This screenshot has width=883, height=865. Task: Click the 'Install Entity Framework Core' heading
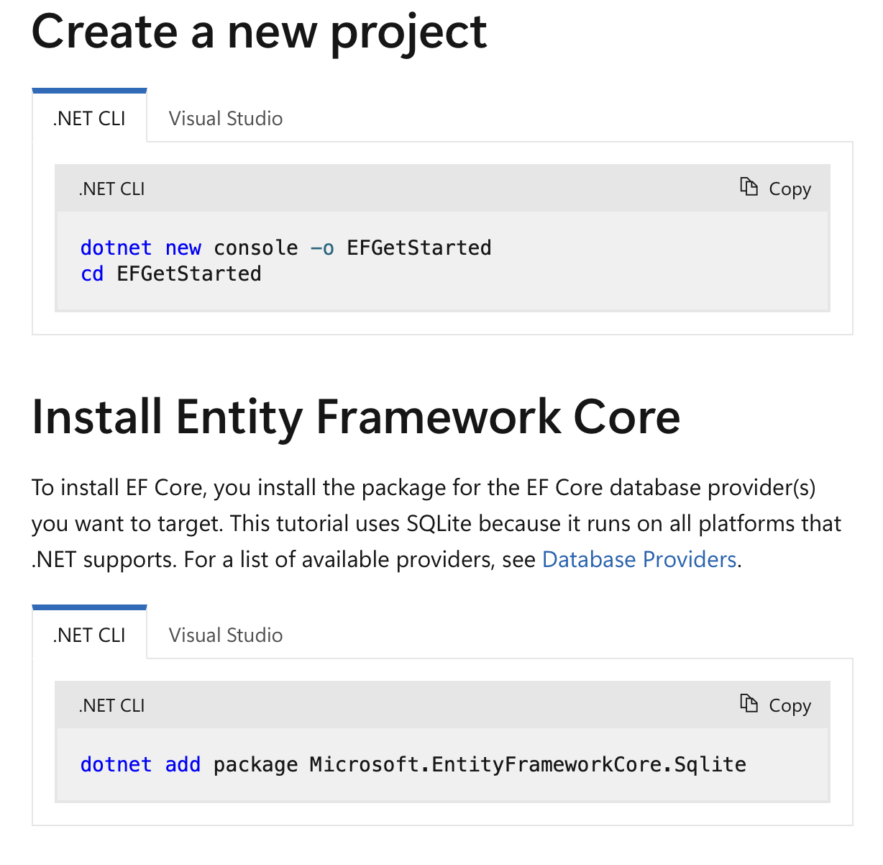click(356, 417)
